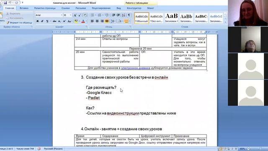Show paragraph marks with the pilcrow icon
268x151 pixels.
click(x=129, y=15)
